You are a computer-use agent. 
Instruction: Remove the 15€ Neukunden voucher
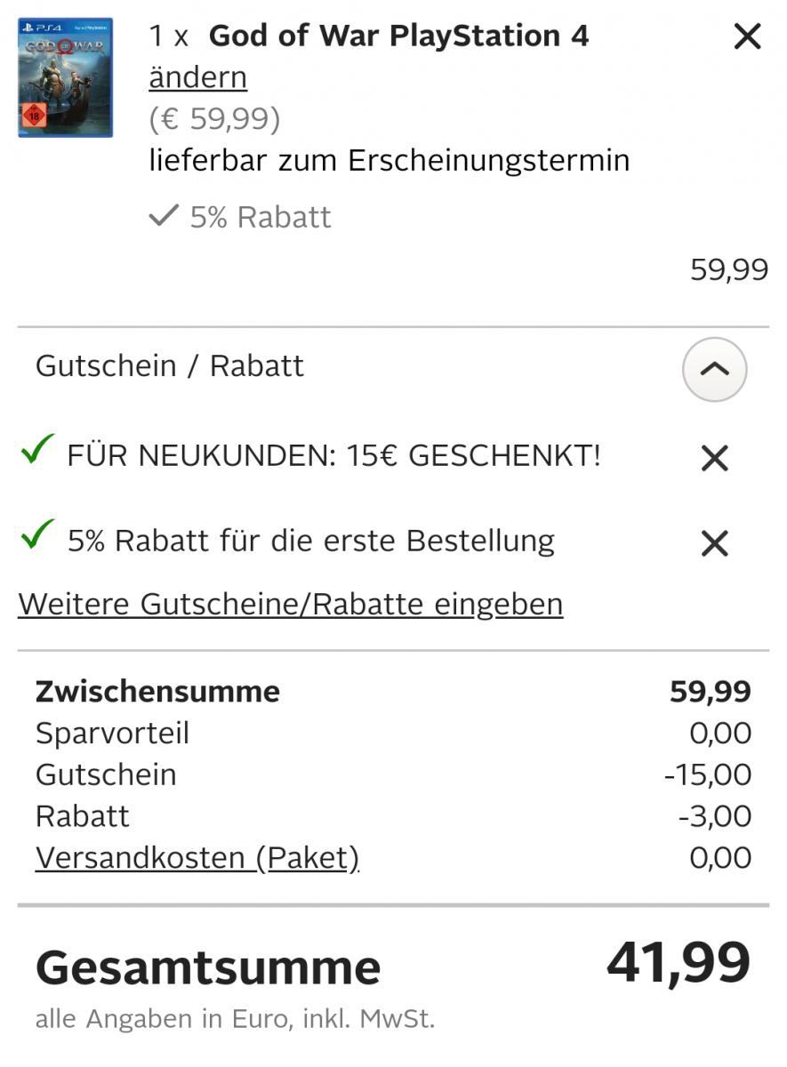pyautogui.click(x=714, y=459)
